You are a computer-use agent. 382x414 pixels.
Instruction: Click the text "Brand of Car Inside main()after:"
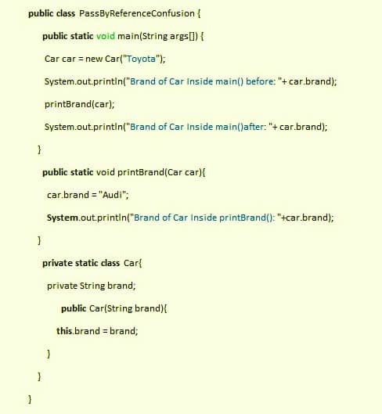(198, 127)
